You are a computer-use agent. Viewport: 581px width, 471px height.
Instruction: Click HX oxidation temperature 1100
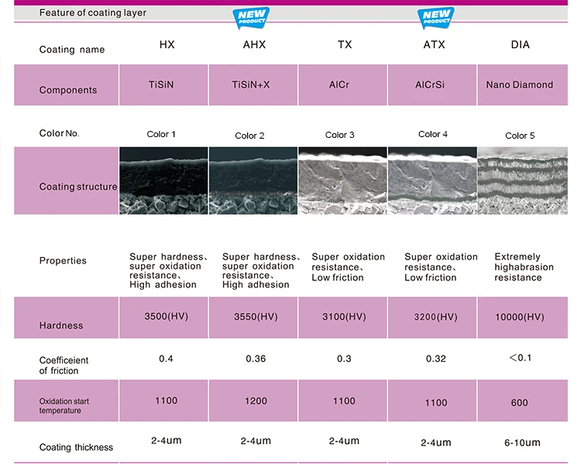(167, 401)
